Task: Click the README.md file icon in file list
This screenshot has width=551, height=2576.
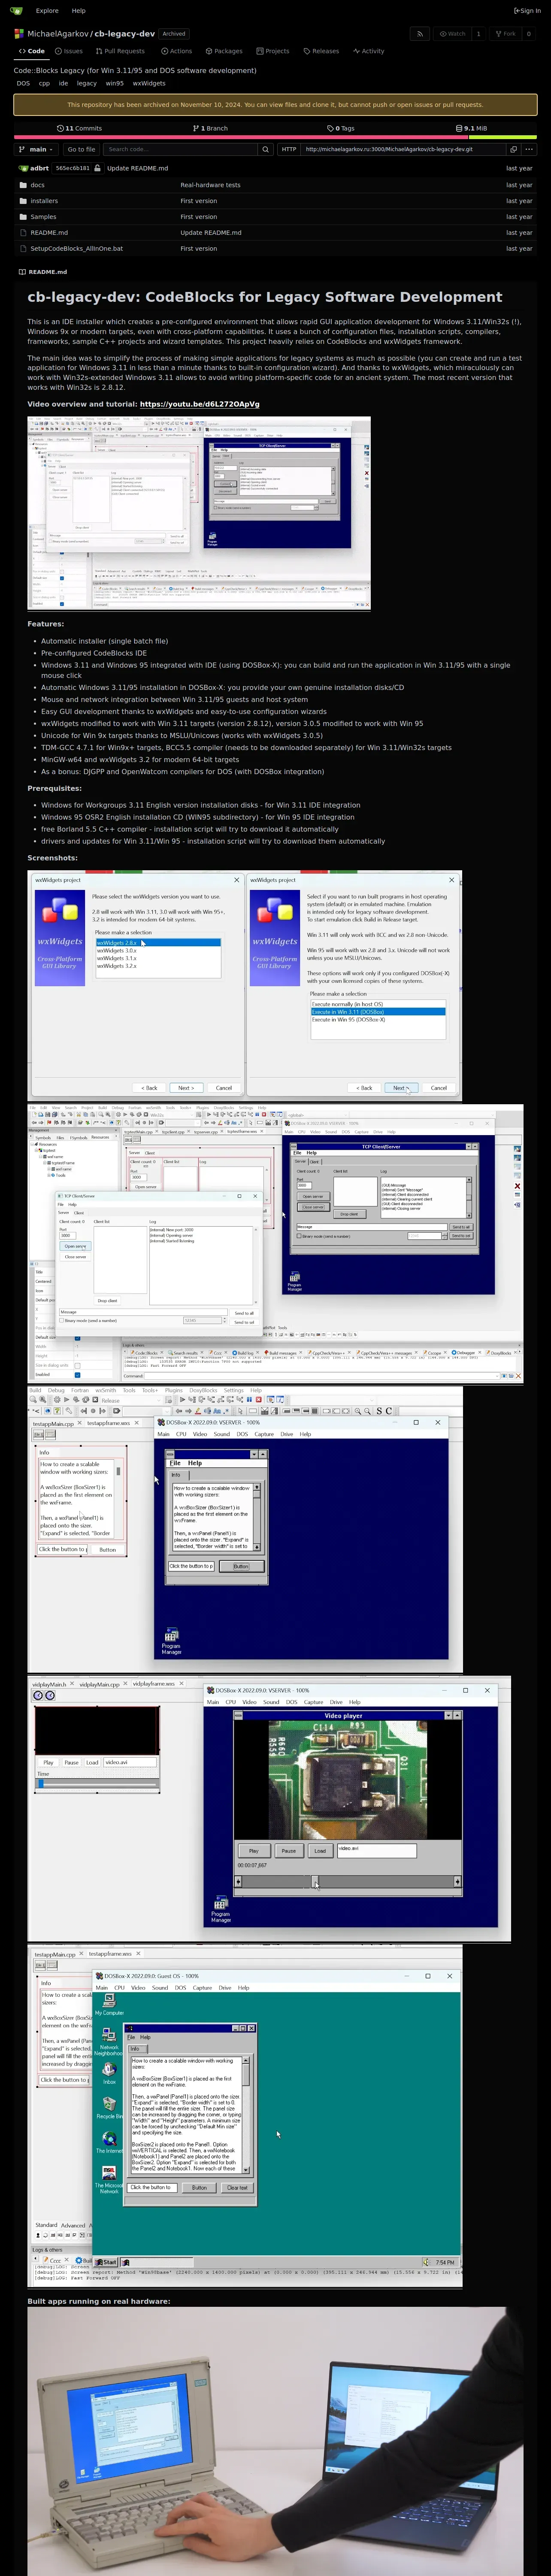Action: coord(23,233)
